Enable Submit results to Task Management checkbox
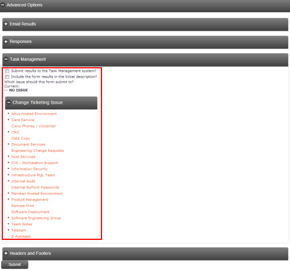 (7, 71)
